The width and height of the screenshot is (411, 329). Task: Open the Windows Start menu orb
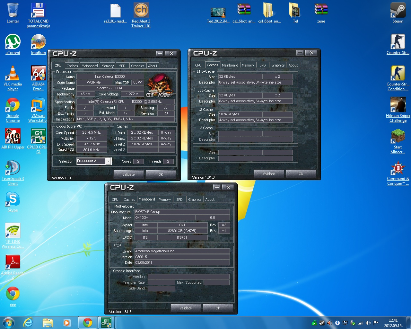coord(9,323)
